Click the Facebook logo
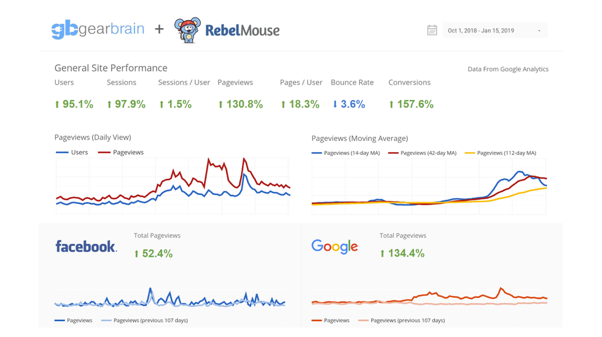 coord(86,246)
